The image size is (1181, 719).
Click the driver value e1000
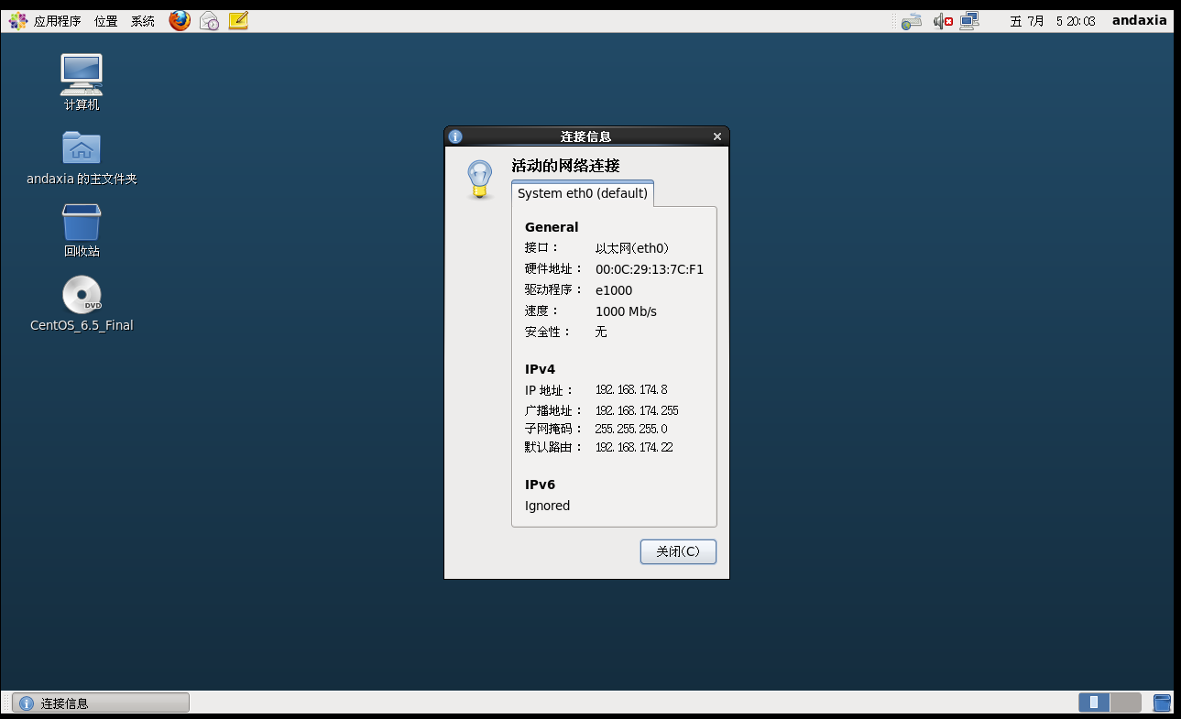coord(614,290)
